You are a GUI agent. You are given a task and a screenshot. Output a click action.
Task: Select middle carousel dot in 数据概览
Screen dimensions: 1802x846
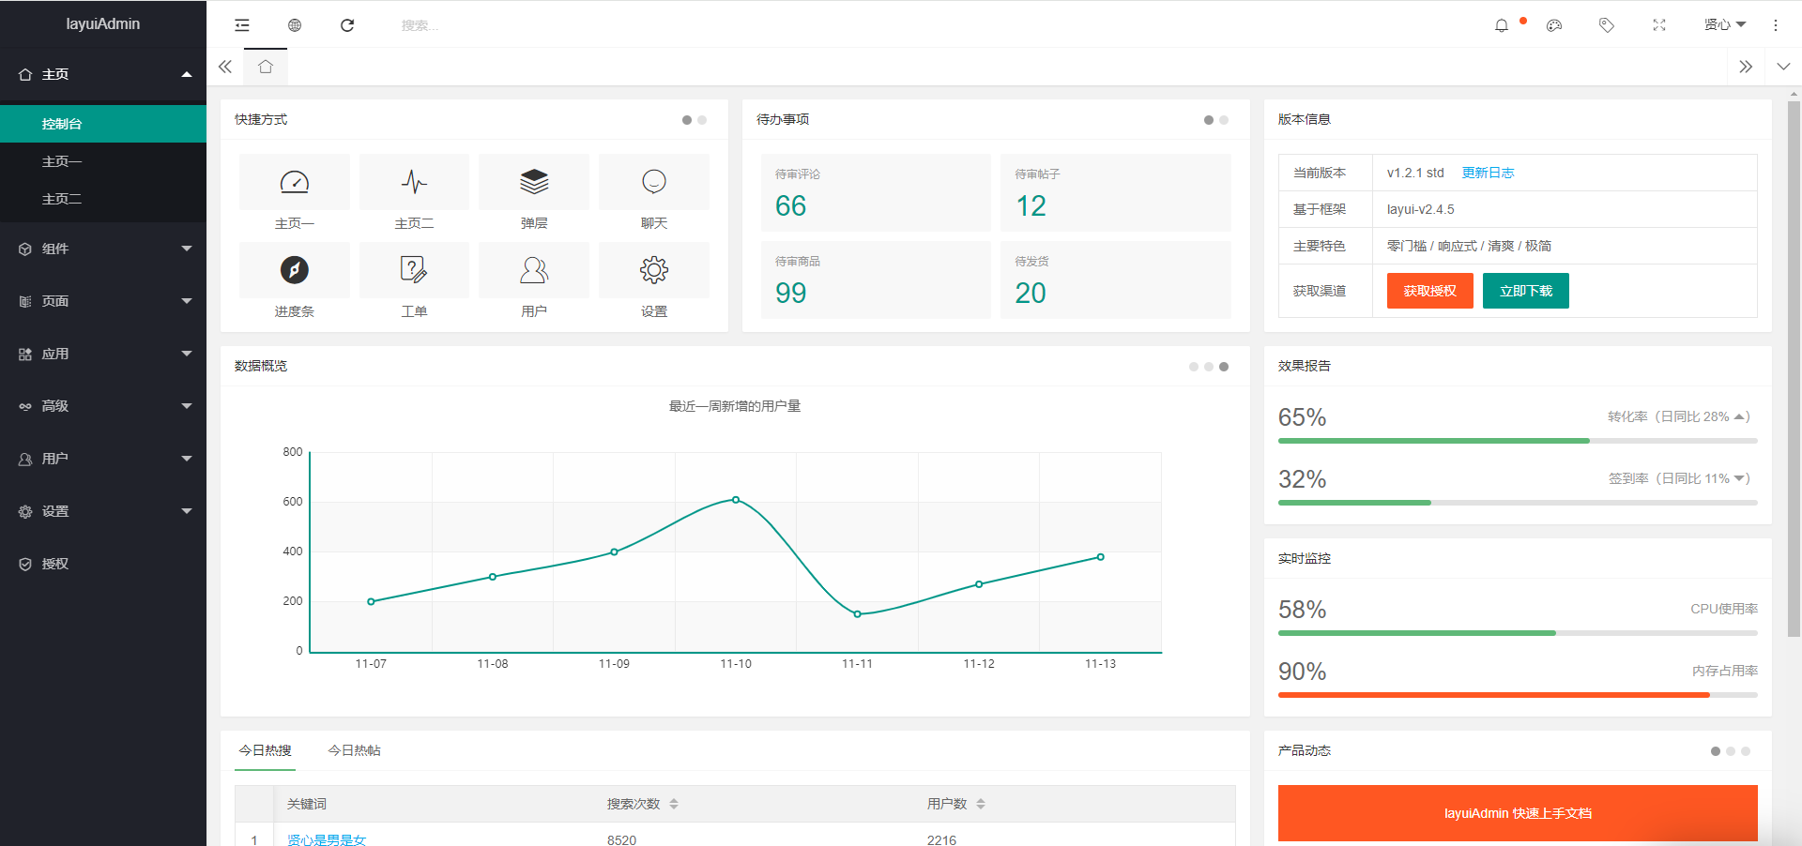click(x=1209, y=367)
